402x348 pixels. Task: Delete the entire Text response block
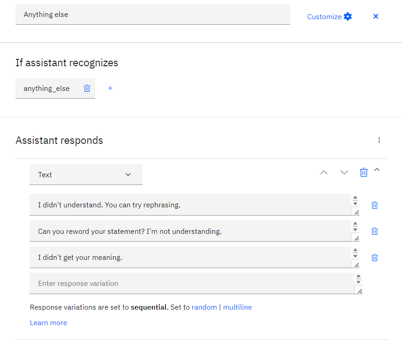coord(364,172)
